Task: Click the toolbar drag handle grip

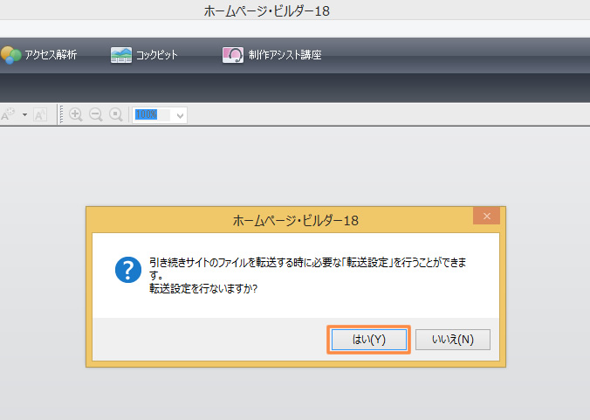Action: point(61,114)
